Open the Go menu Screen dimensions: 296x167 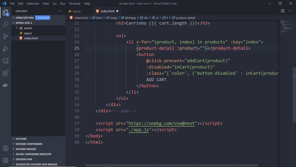point(55,4)
